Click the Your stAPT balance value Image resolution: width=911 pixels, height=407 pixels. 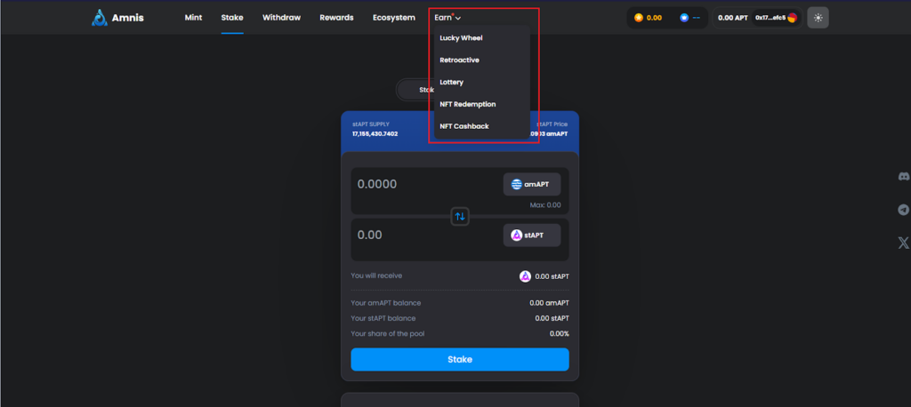click(552, 318)
